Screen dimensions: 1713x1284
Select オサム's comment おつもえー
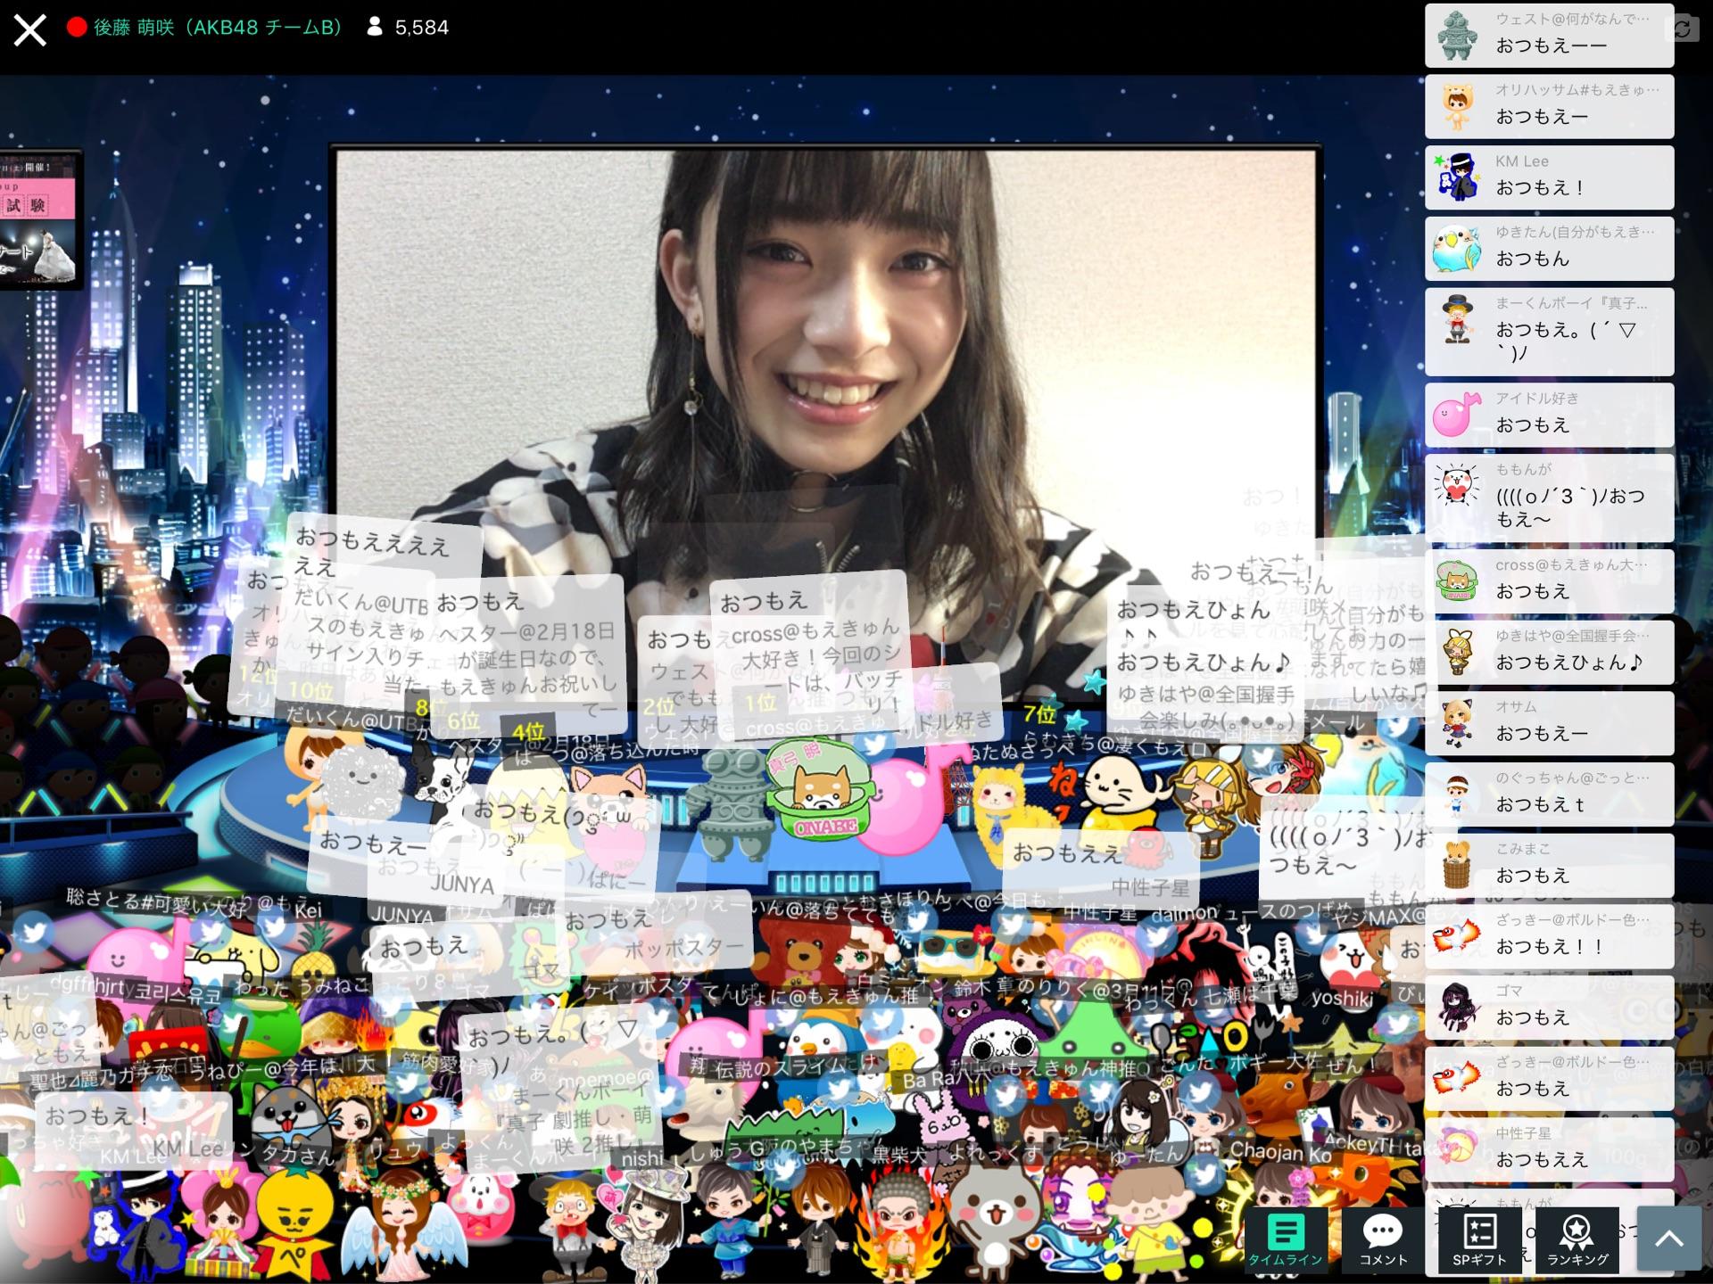[1549, 723]
